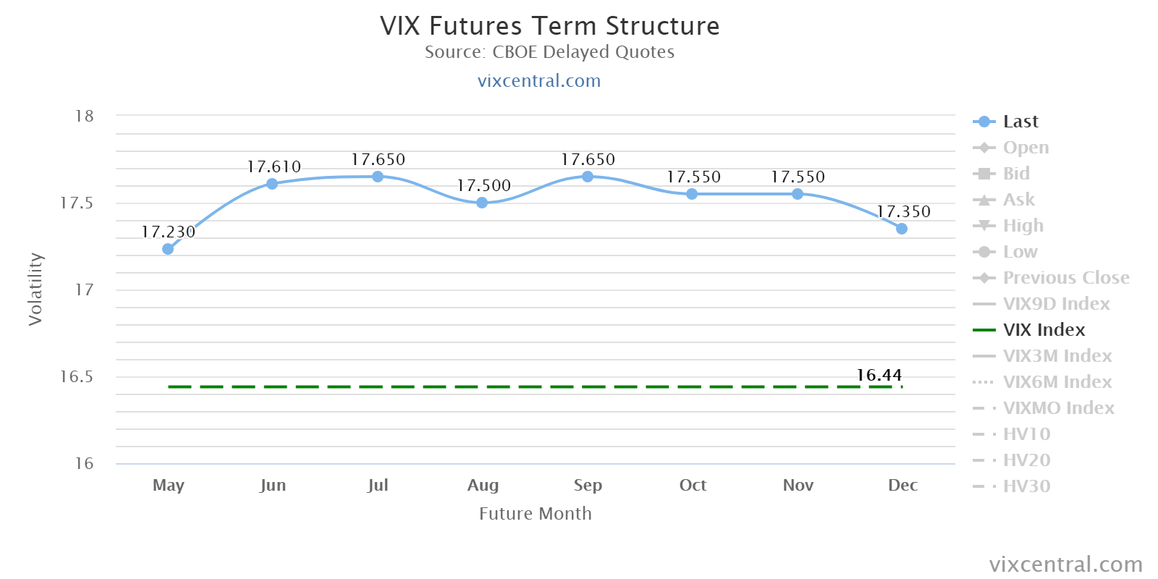
Task: Enable the HV10 legend entry
Action: pos(1026,434)
